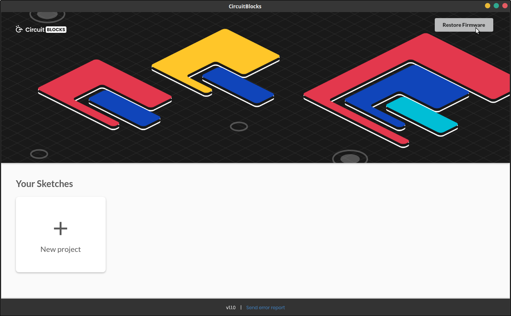
Task: Click the plus icon in New project
Action: point(61,229)
